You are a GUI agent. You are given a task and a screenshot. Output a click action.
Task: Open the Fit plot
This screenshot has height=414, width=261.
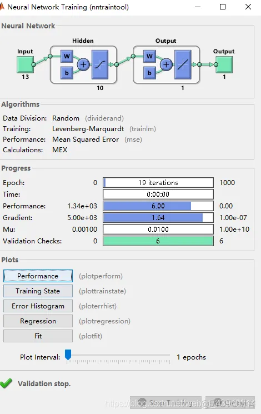pyautogui.click(x=38, y=336)
